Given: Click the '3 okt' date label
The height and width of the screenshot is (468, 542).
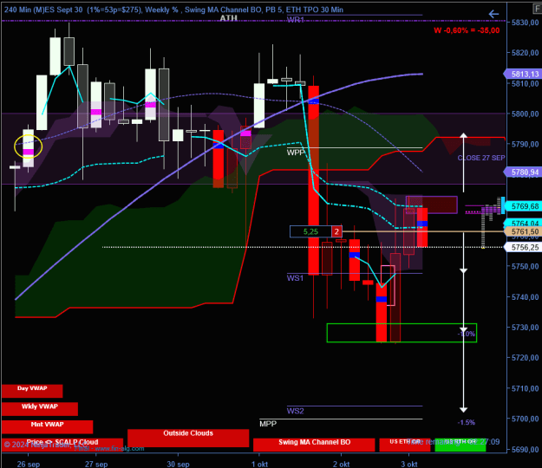Looking at the screenshot, I should click(x=409, y=464).
